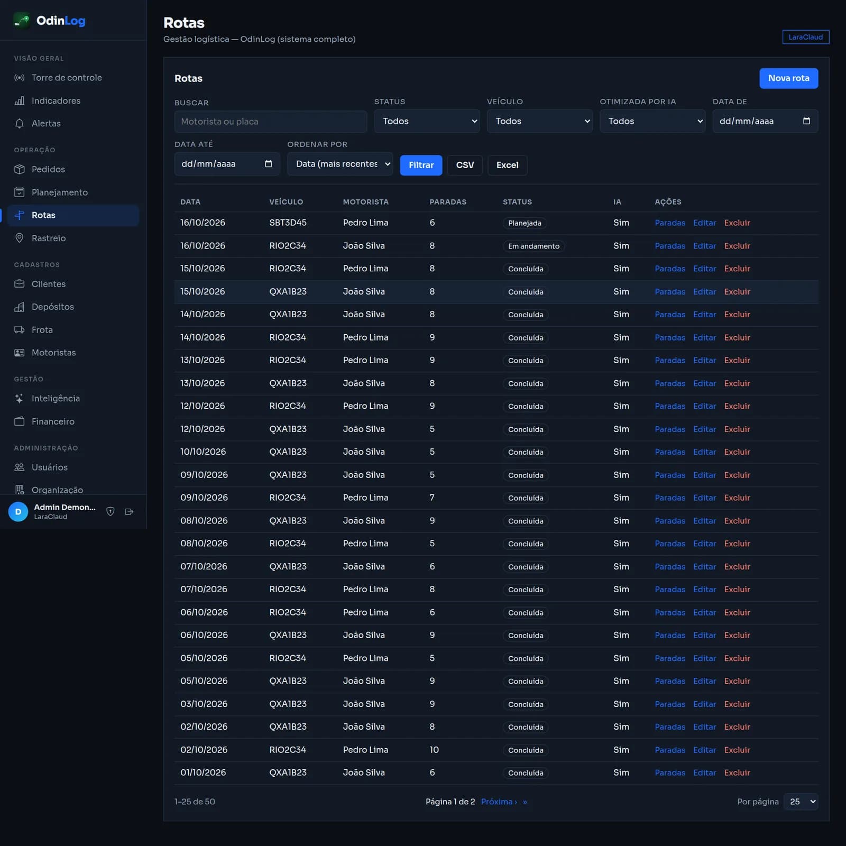Open Planejamento sidebar item
Viewport: 846px width, 846px height.
pos(73,192)
